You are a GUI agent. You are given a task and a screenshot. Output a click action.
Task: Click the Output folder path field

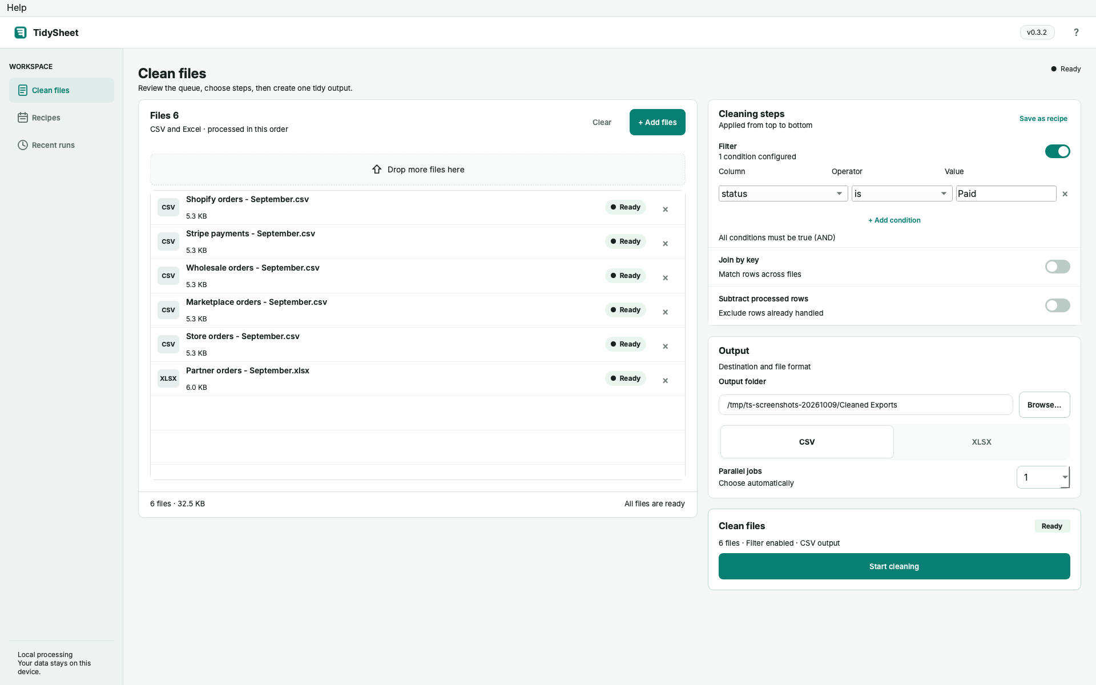(x=865, y=405)
